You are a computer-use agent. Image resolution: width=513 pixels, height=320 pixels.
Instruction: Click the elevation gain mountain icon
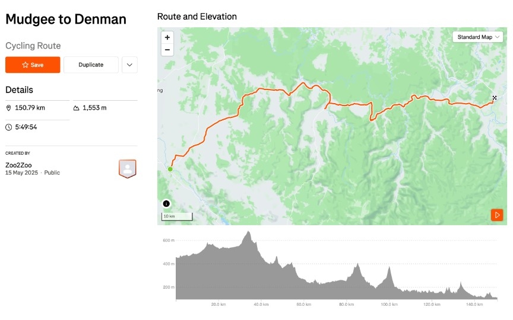pos(76,108)
